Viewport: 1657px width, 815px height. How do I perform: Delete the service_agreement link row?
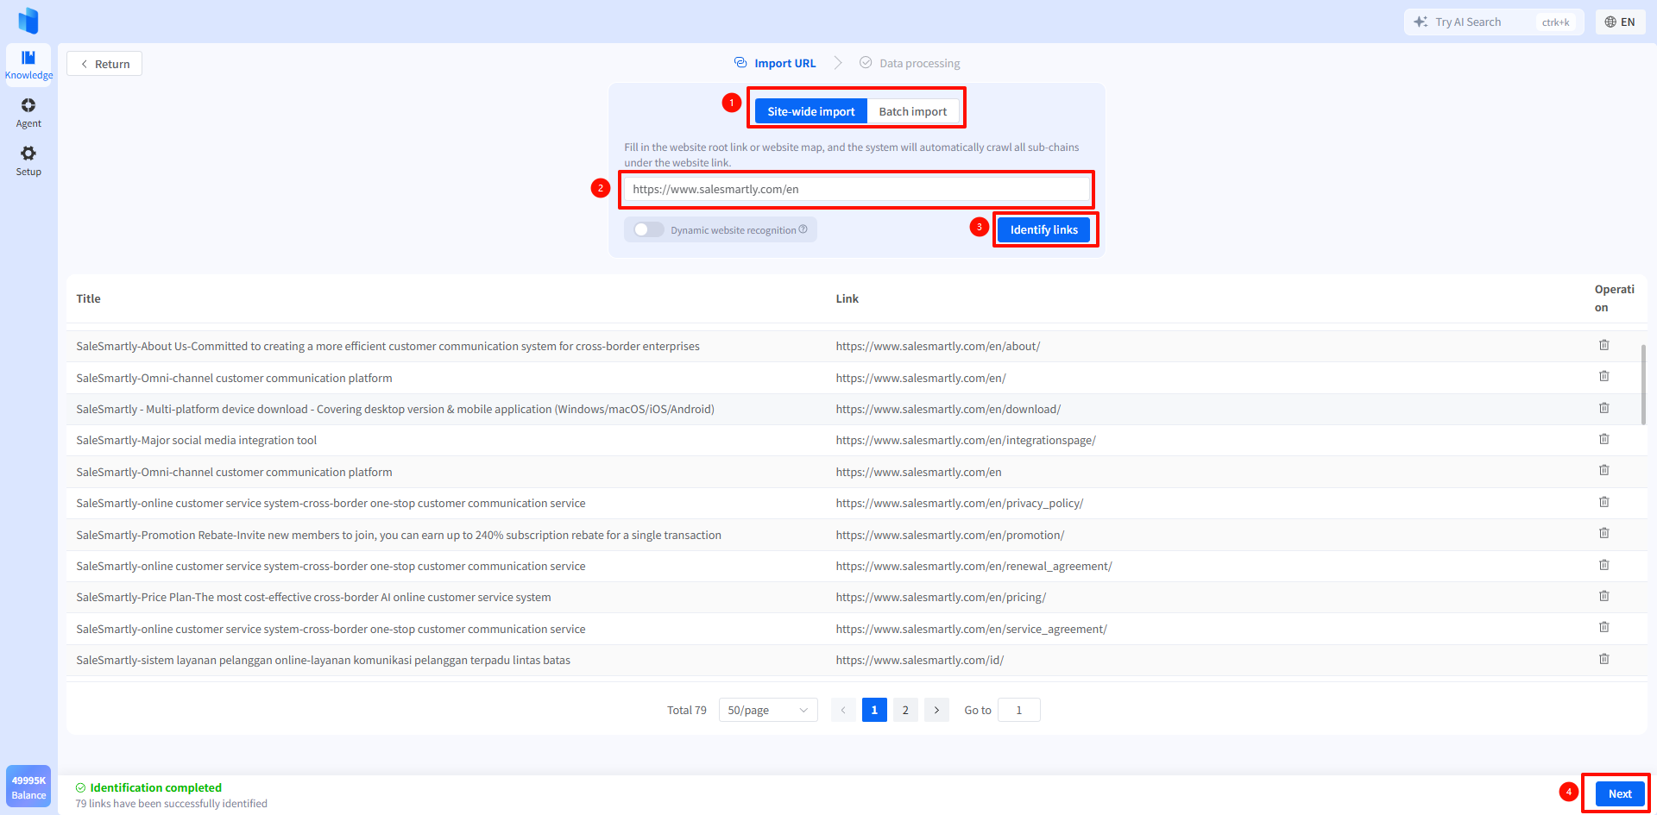point(1603,627)
